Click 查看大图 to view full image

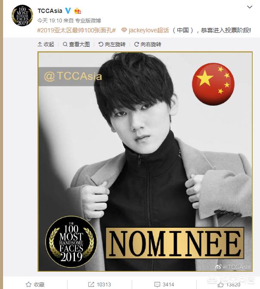[x=76, y=44]
